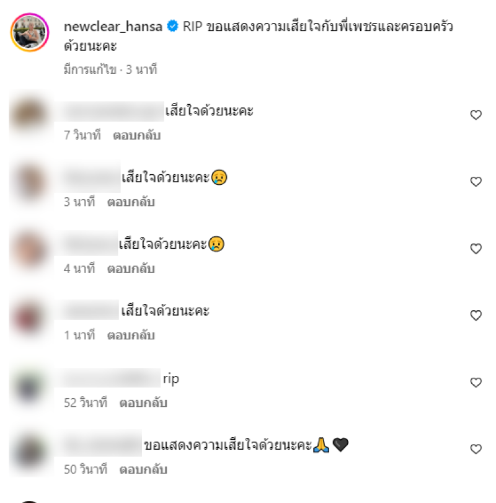Like the "rip" comment
Screen dimensions: 496x503
click(x=476, y=383)
